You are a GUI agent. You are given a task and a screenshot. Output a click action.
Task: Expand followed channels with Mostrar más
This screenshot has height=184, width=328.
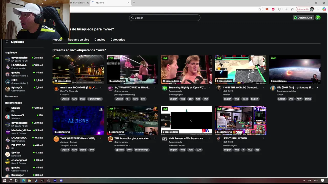[12, 96]
